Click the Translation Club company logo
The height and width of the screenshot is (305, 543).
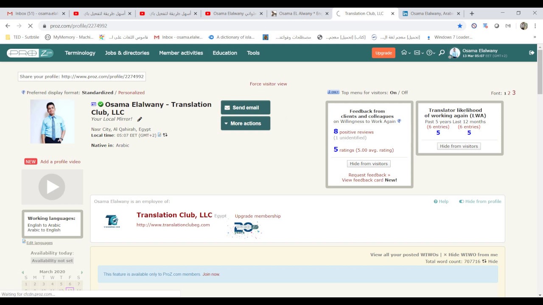point(112,221)
